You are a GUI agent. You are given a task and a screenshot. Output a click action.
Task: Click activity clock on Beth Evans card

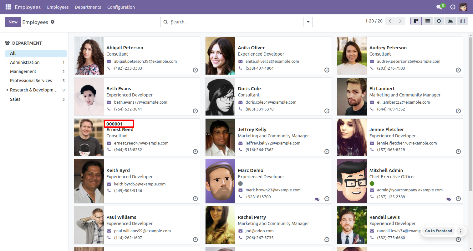pos(195,111)
